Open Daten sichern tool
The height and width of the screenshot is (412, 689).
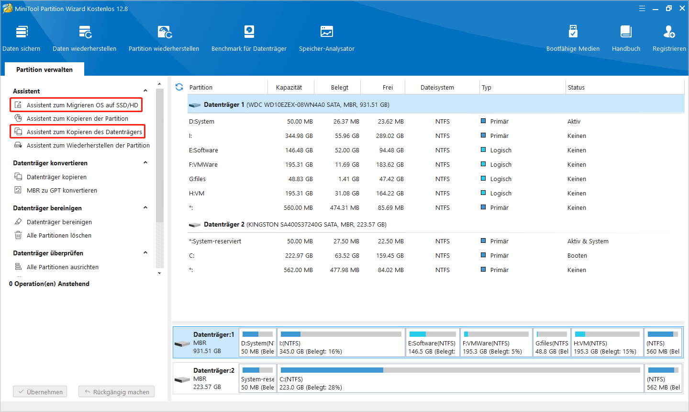click(x=22, y=39)
